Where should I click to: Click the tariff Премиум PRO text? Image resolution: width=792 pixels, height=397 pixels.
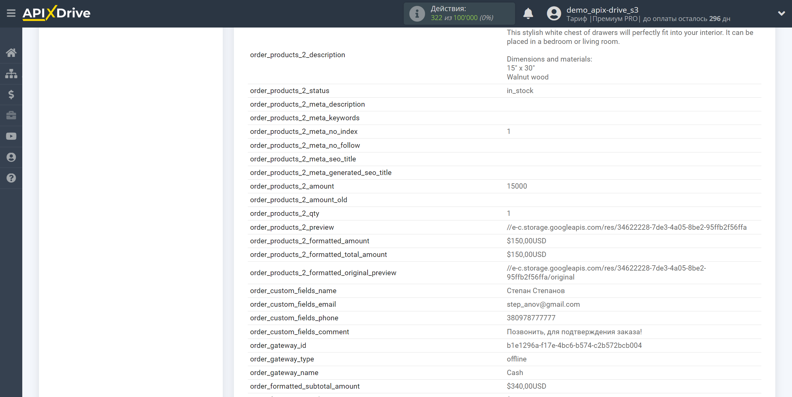615,19
